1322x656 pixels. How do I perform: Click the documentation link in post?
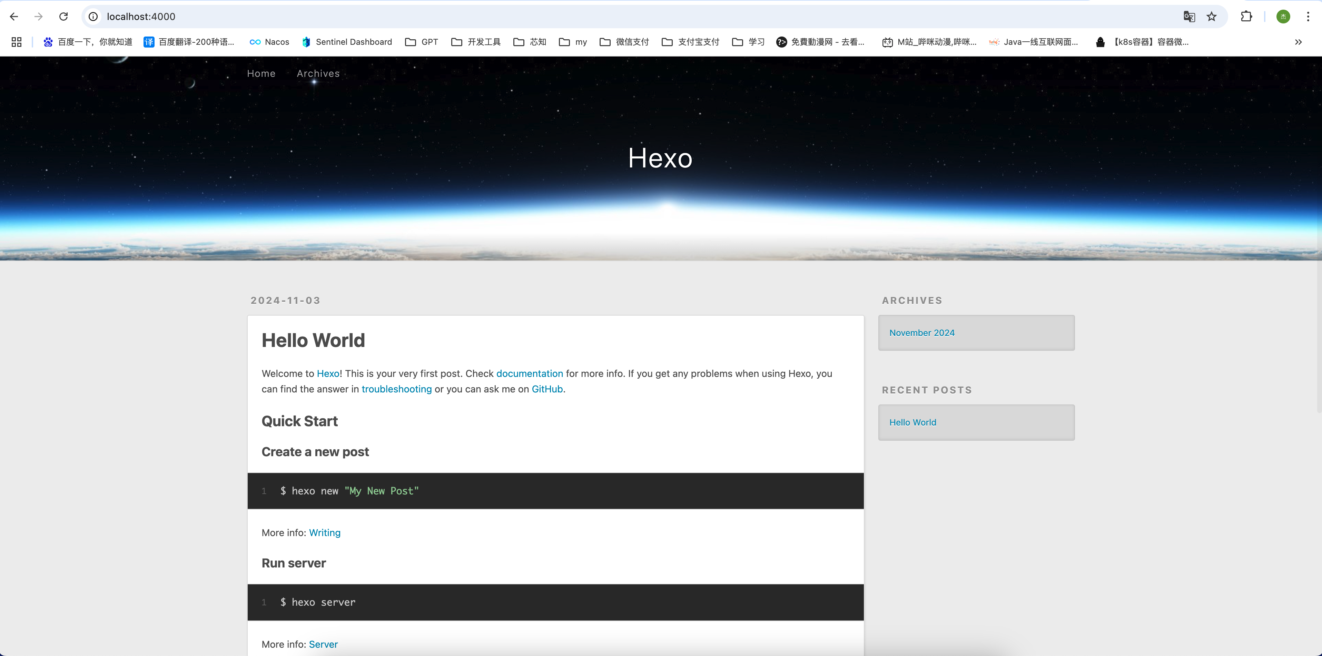pyautogui.click(x=529, y=373)
